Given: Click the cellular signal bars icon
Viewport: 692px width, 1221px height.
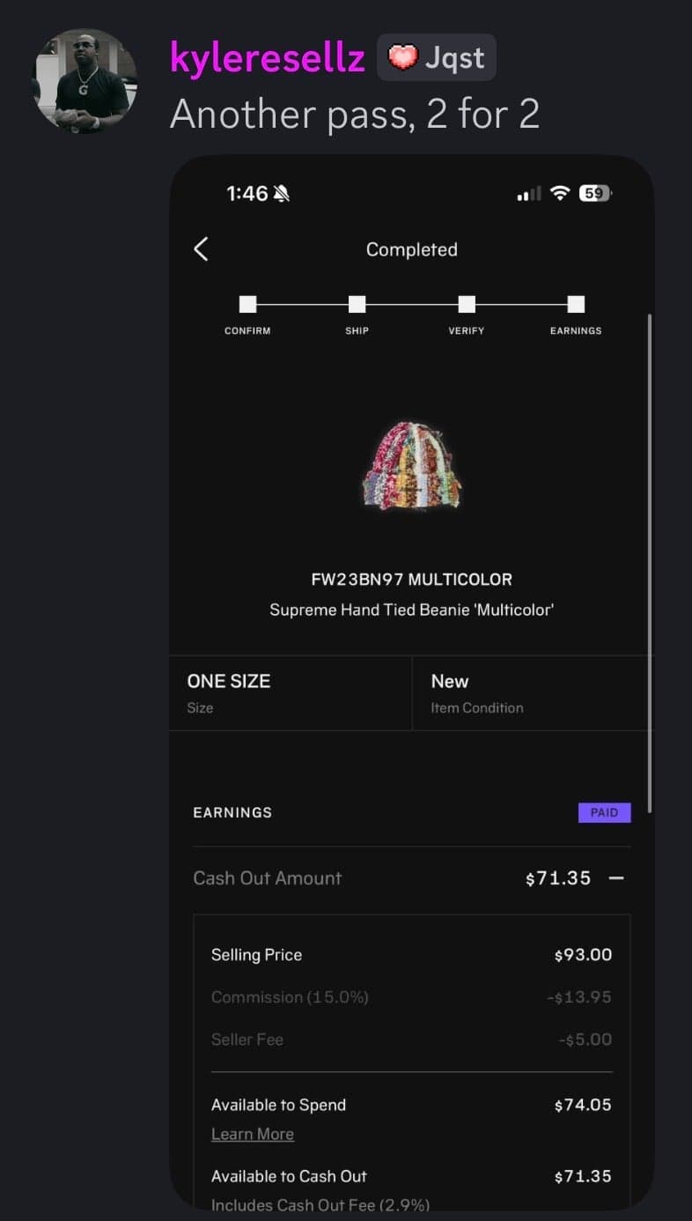Looking at the screenshot, I should tap(529, 194).
